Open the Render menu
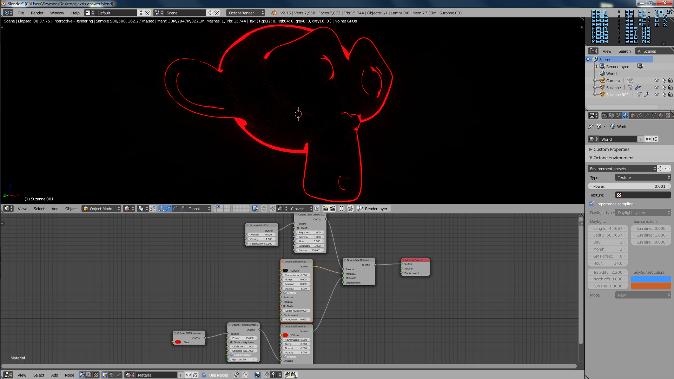 coord(37,13)
